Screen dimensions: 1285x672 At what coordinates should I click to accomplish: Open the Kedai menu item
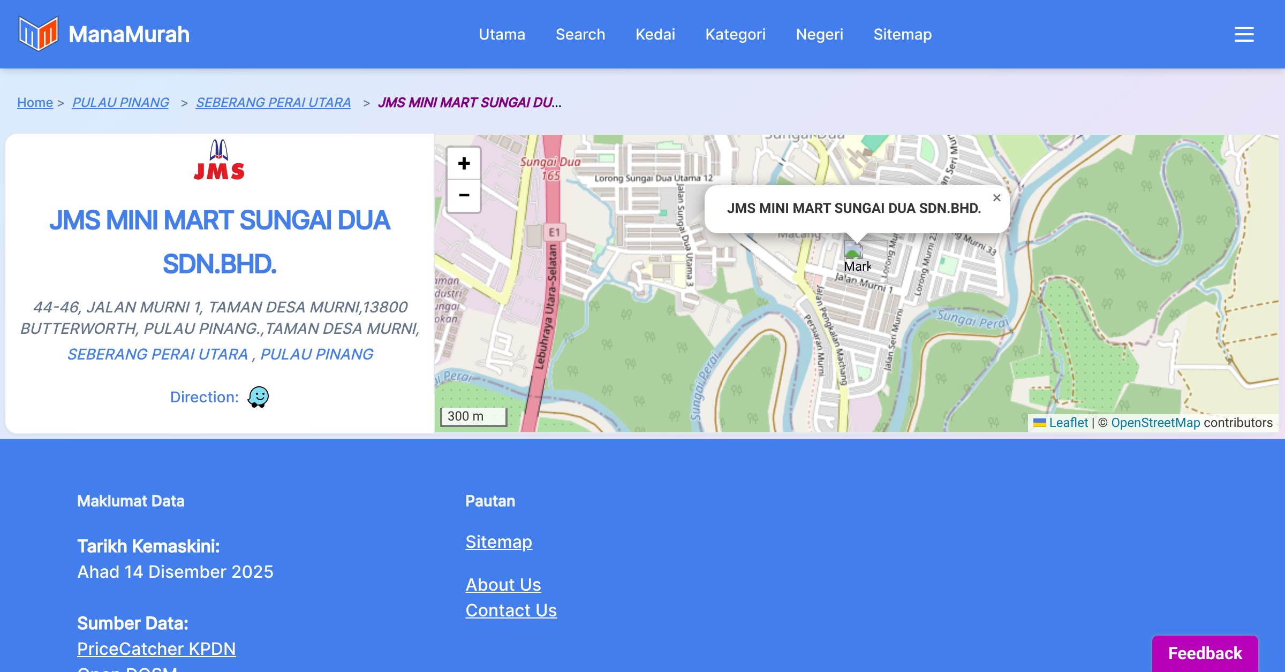655,34
